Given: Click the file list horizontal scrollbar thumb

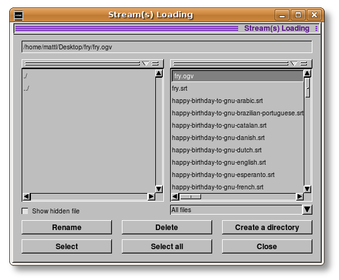Looking at the screenshot, I should tap(191, 197).
